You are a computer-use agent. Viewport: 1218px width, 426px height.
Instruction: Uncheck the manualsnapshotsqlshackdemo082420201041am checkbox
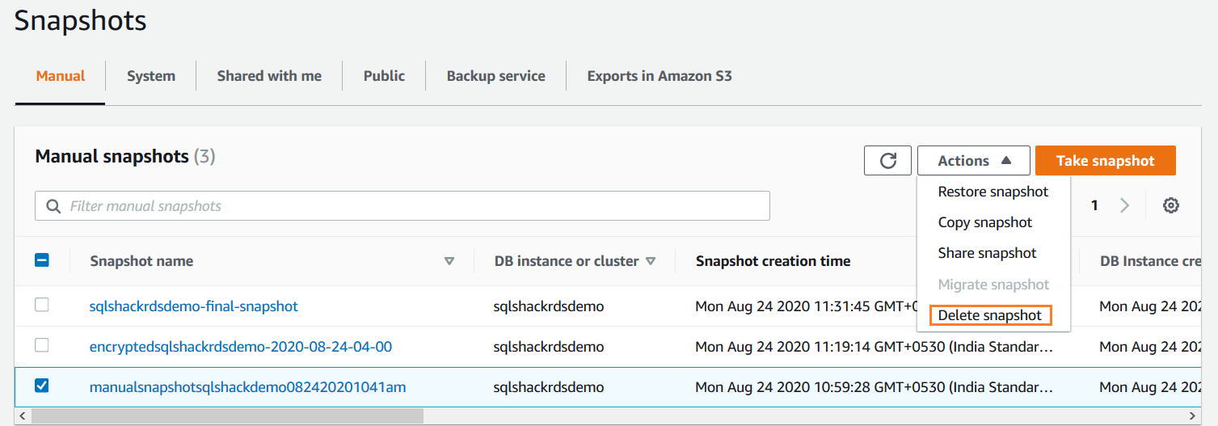[42, 386]
